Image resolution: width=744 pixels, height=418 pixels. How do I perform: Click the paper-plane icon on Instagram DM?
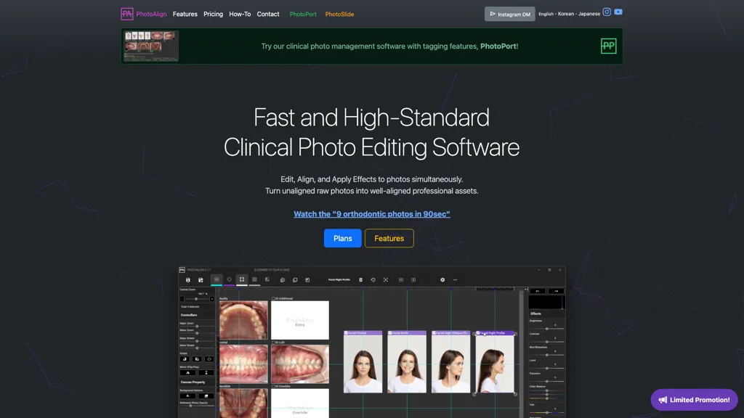[493, 14]
